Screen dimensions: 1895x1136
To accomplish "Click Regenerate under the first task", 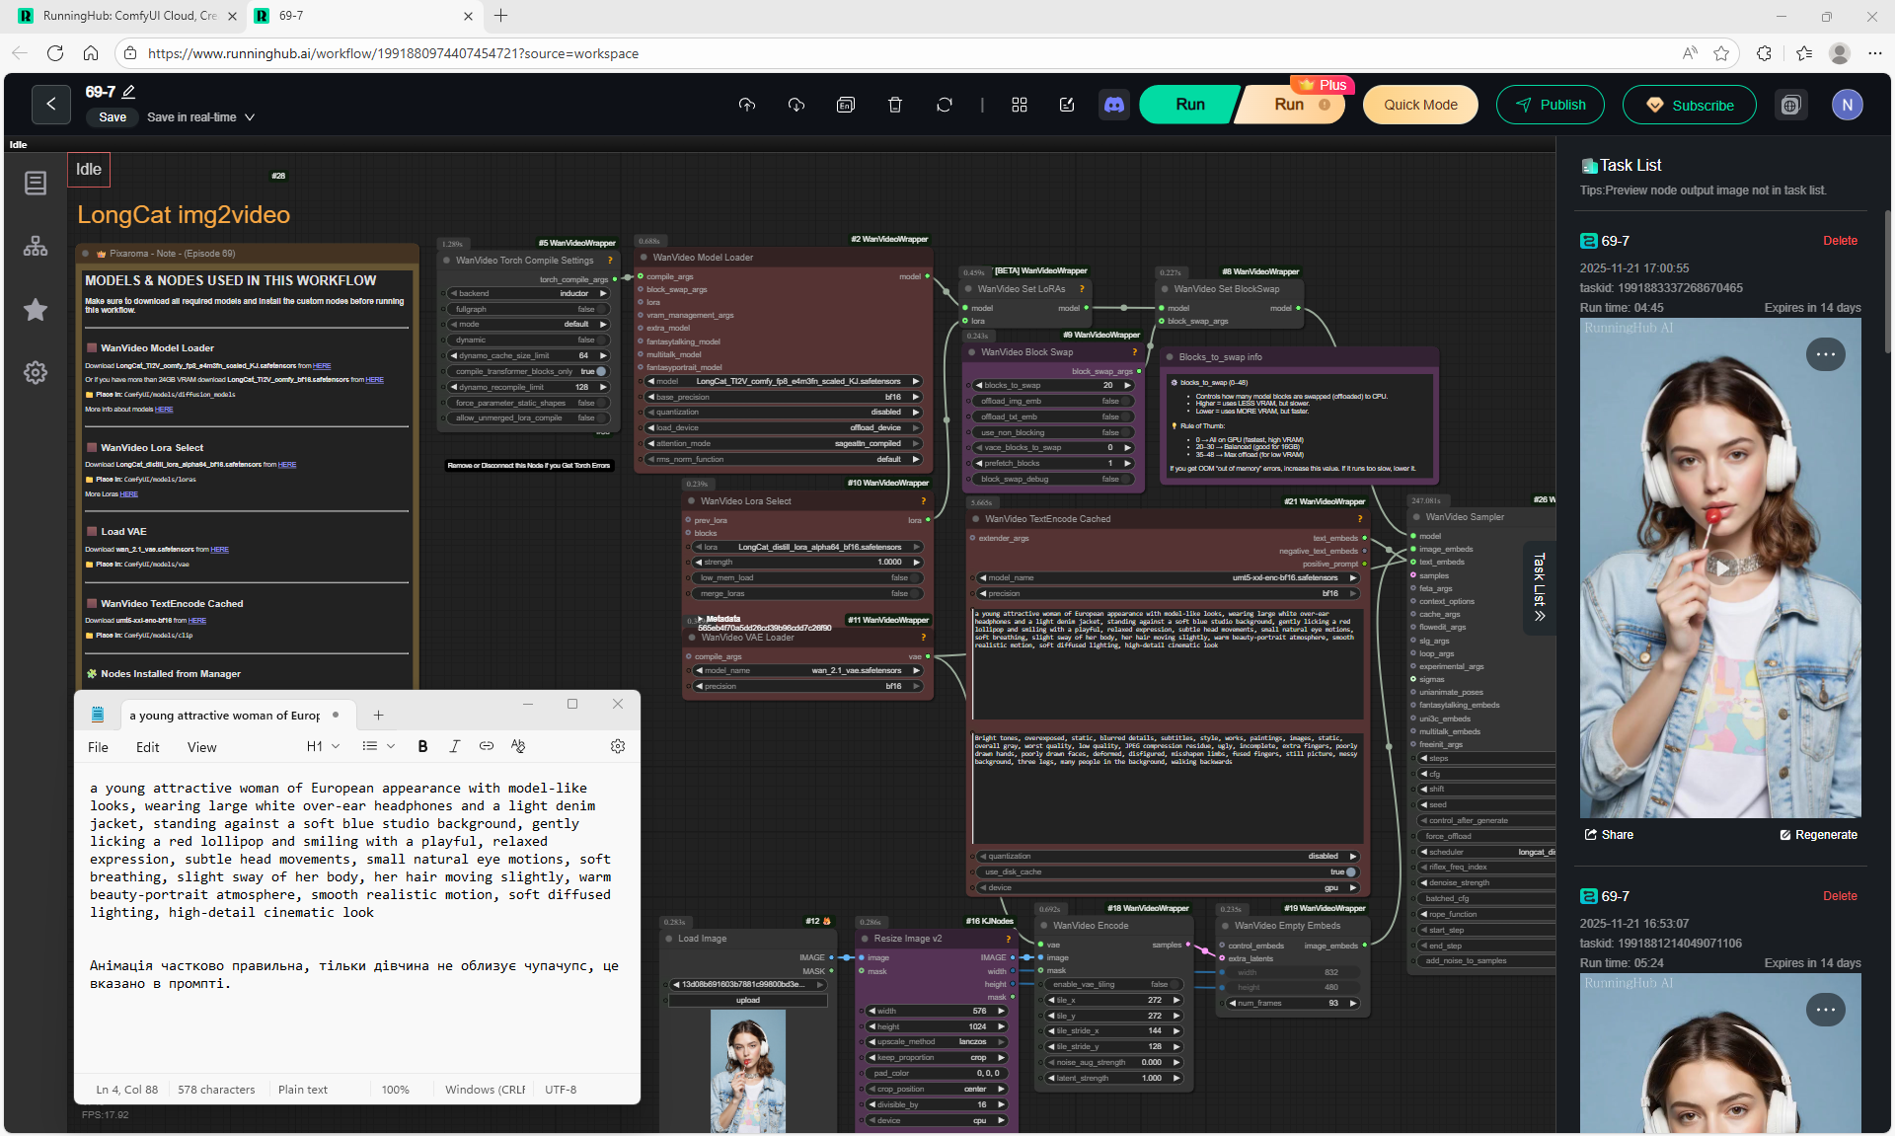I will click(1818, 835).
